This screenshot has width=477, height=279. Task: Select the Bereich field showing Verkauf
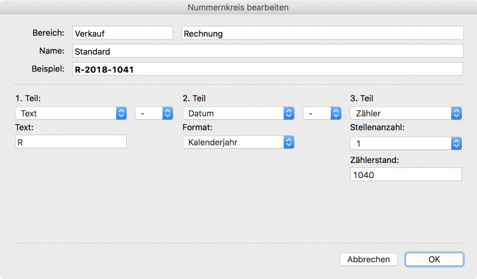tap(122, 33)
